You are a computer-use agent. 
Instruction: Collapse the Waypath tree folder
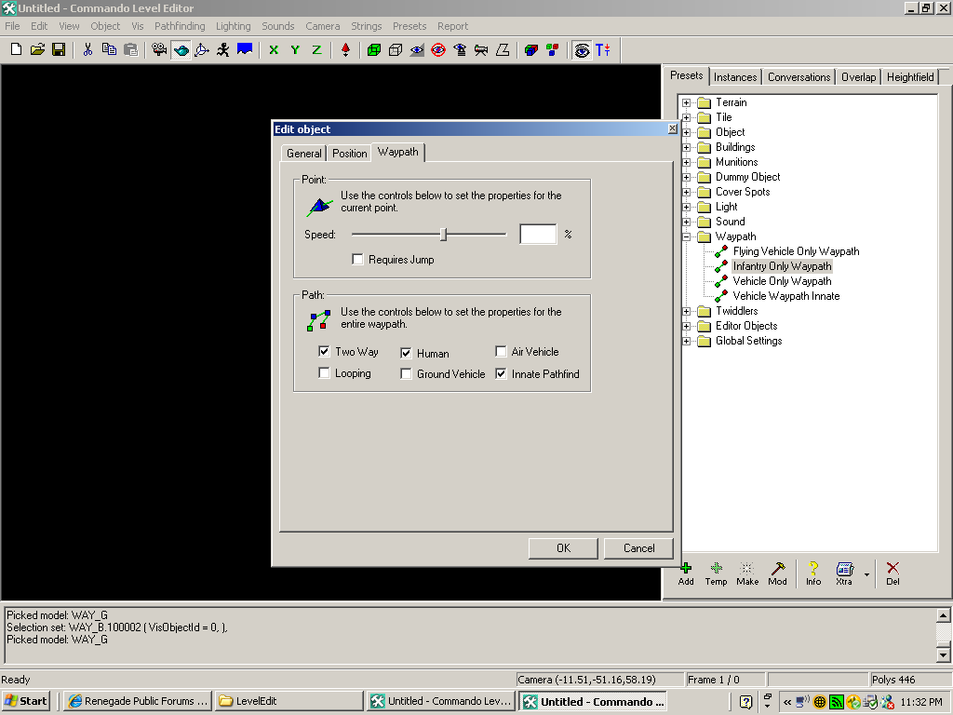point(687,236)
